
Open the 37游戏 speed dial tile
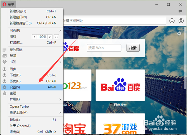[x=120, y=123]
